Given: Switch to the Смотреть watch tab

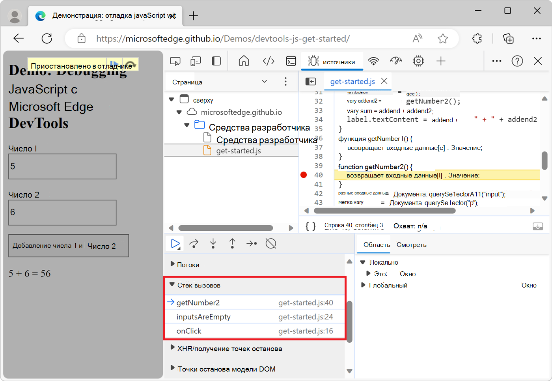Looking at the screenshot, I should click(x=411, y=245).
